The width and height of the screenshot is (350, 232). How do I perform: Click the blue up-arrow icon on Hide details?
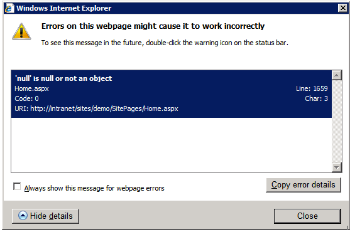point(23,216)
